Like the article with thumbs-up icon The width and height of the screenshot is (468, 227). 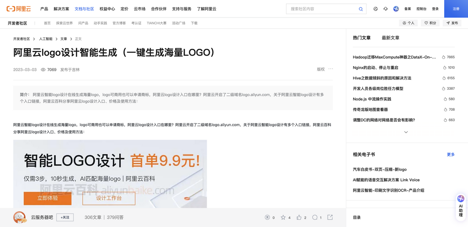click(x=299, y=217)
